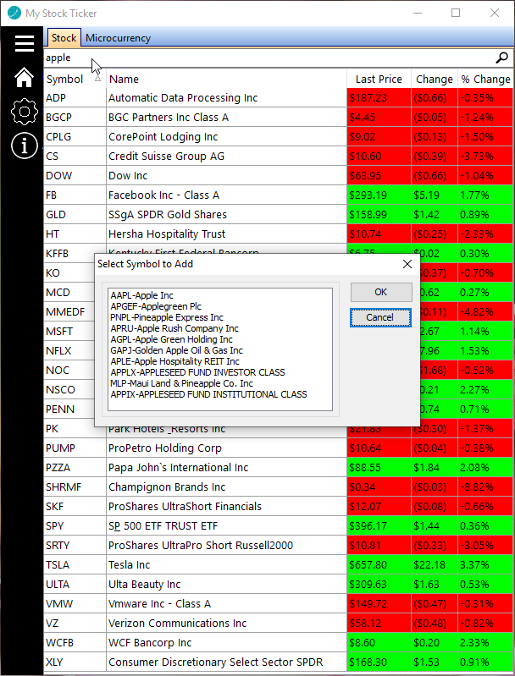Click the NOC symbol cell

[69, 371]
